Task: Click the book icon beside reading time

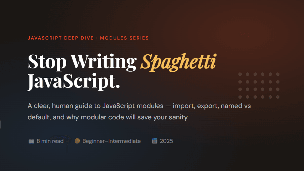Action: pos(31,141)
